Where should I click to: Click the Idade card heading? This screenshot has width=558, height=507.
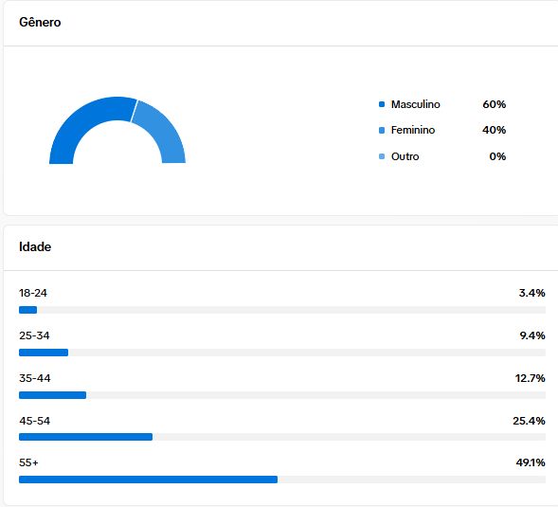click(35, 246)
